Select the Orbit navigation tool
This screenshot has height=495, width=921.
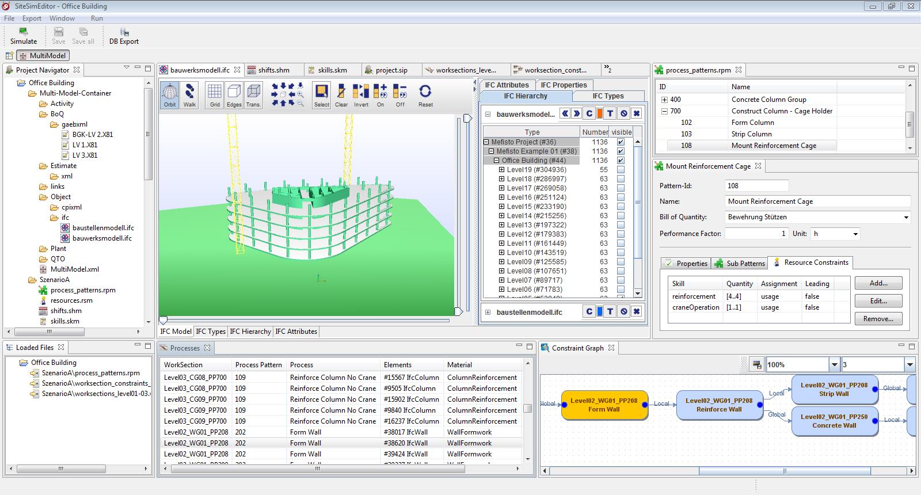170,95
